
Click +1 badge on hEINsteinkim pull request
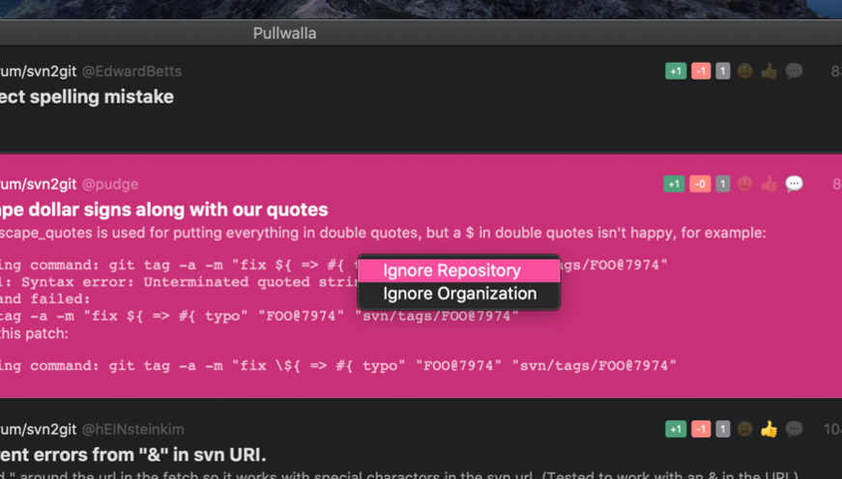click(676, 429)
